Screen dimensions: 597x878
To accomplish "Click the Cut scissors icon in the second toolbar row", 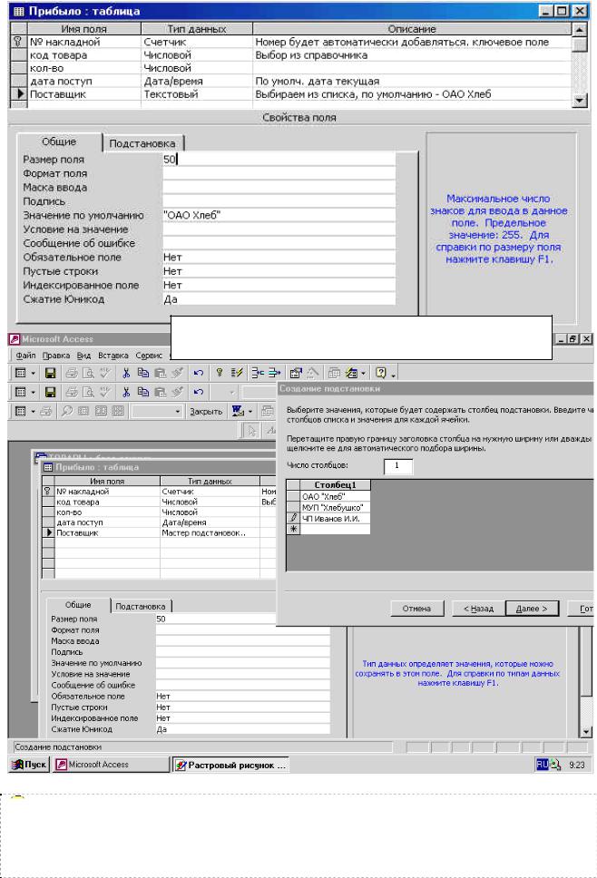I will tap(126, 392).
